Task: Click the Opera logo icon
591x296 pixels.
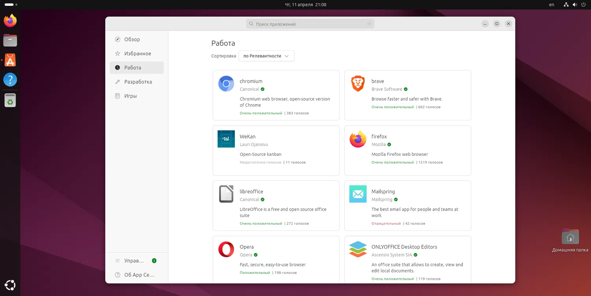Action: tap(226, 249)
